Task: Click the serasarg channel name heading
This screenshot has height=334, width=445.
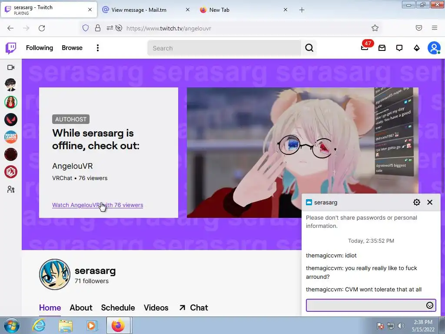Action: (95, 271)
